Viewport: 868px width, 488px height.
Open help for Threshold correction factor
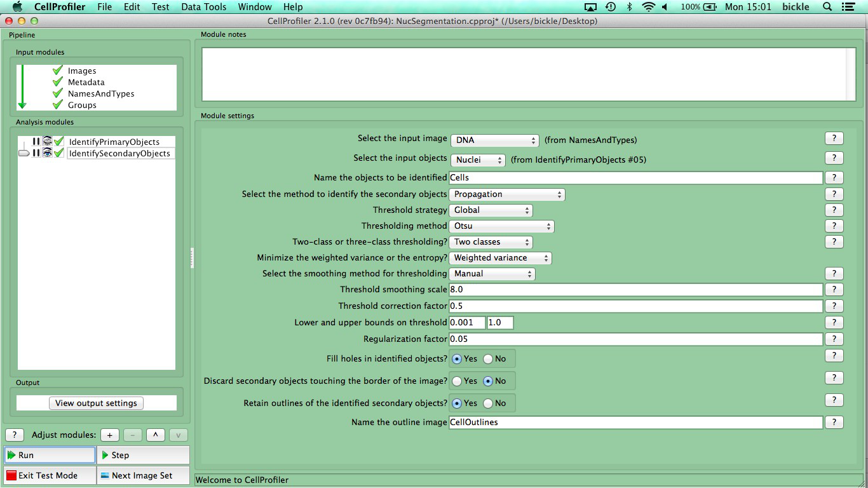pos(834,306)
